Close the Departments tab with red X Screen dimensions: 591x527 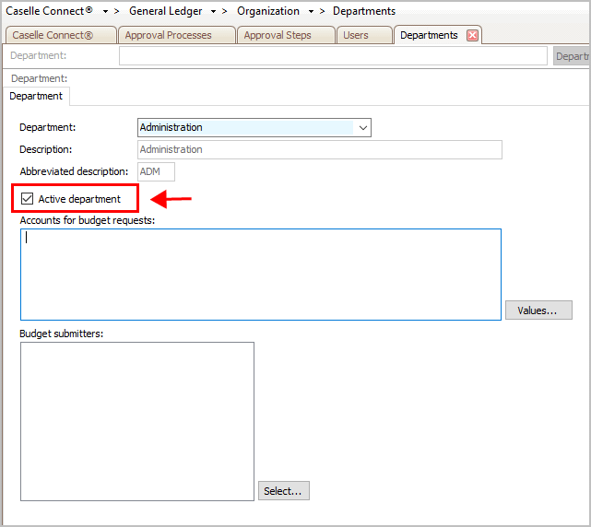(x=472, y=35)
